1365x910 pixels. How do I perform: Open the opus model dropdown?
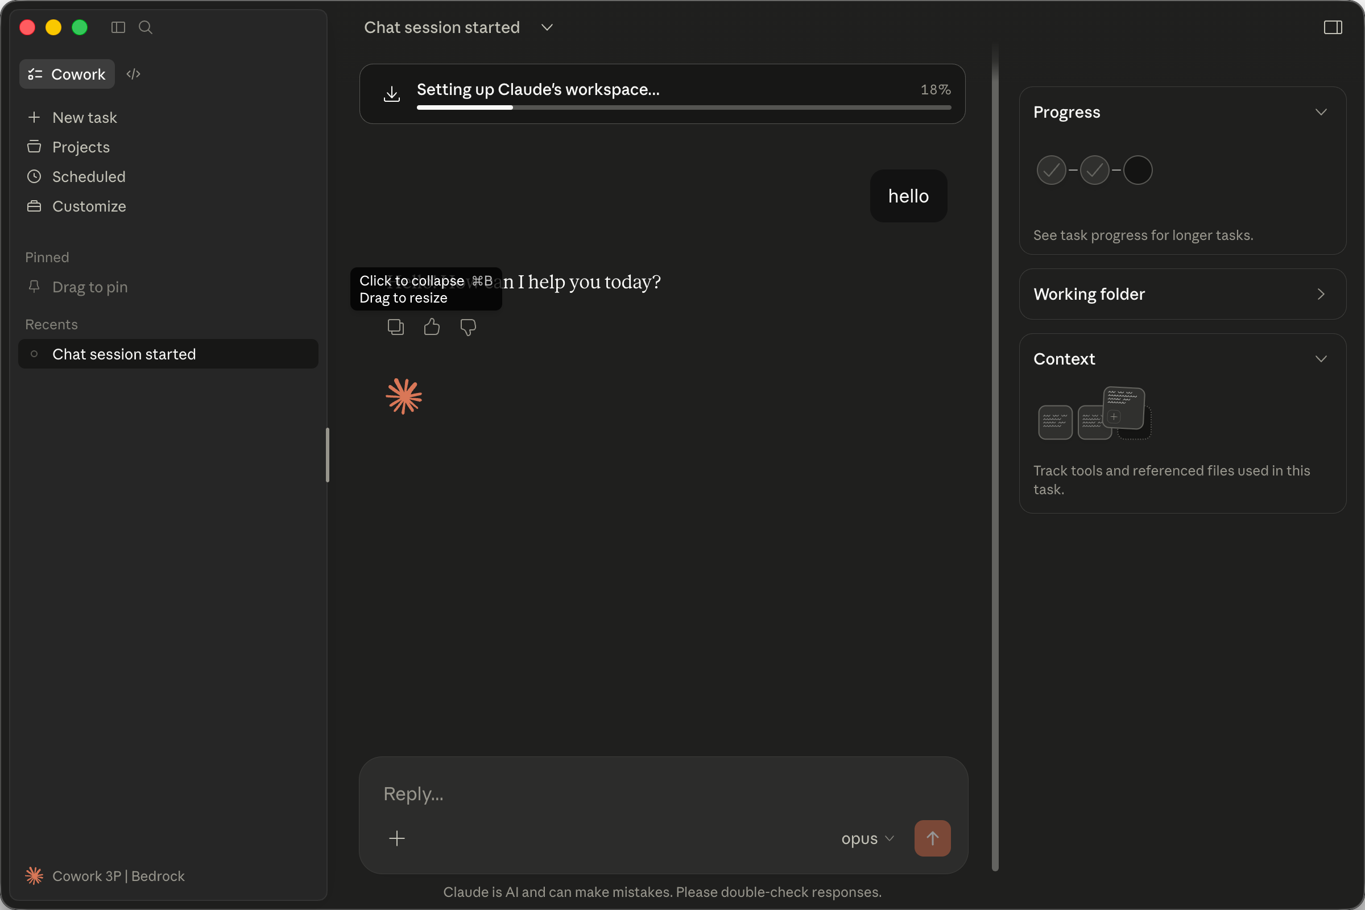868,838
